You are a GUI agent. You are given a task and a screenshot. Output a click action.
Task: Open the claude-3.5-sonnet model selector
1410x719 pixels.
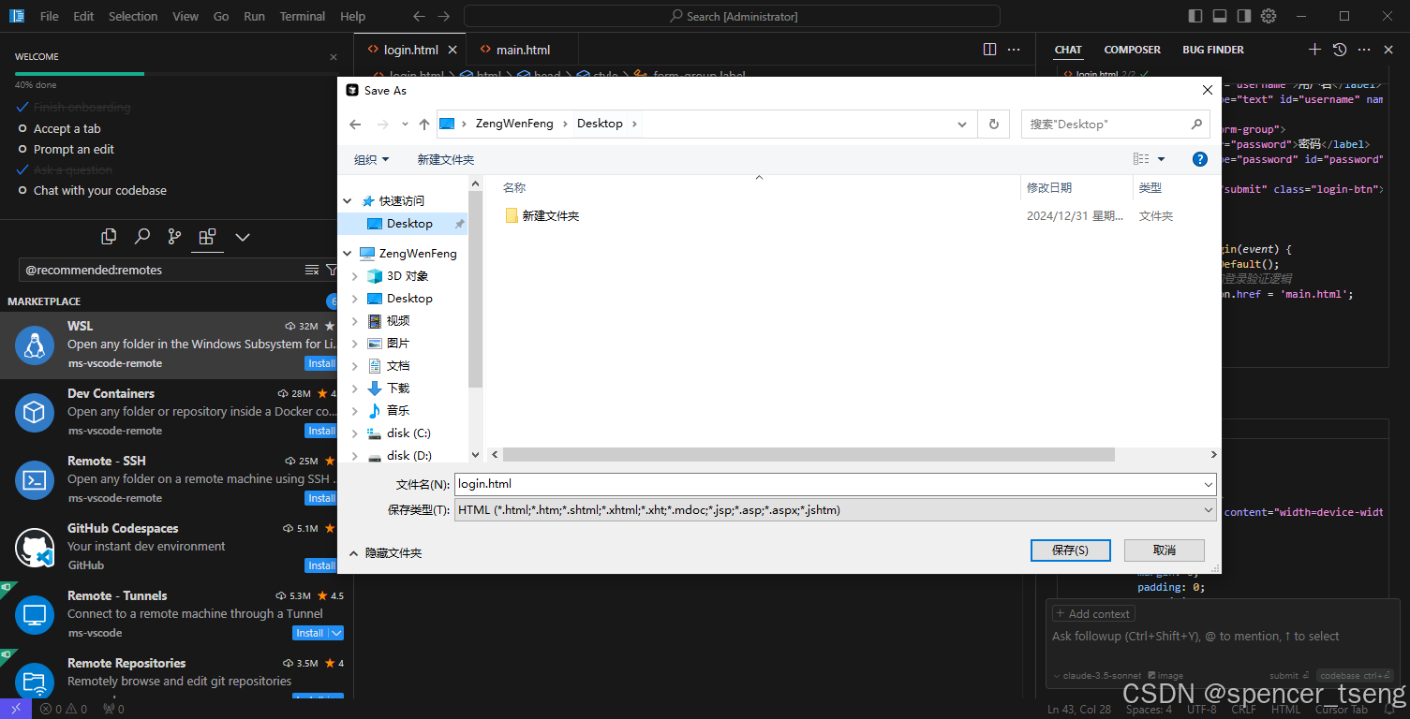pyautogui.click(x=1097, y=675)
